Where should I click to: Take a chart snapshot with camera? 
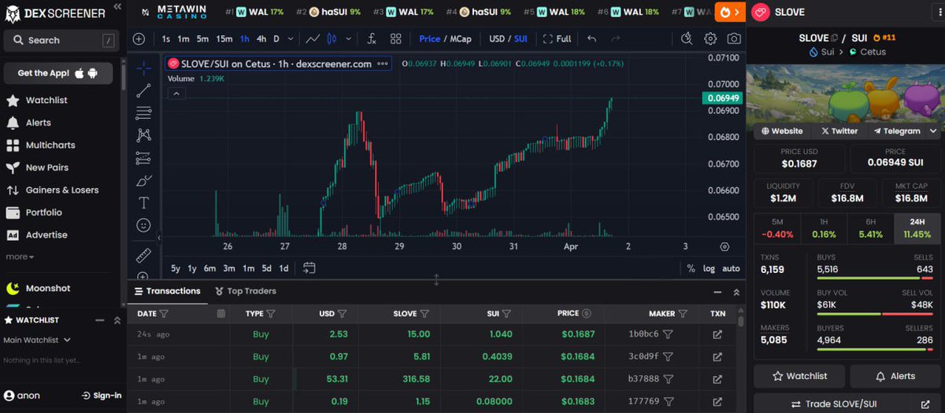(x=734, y=39)
